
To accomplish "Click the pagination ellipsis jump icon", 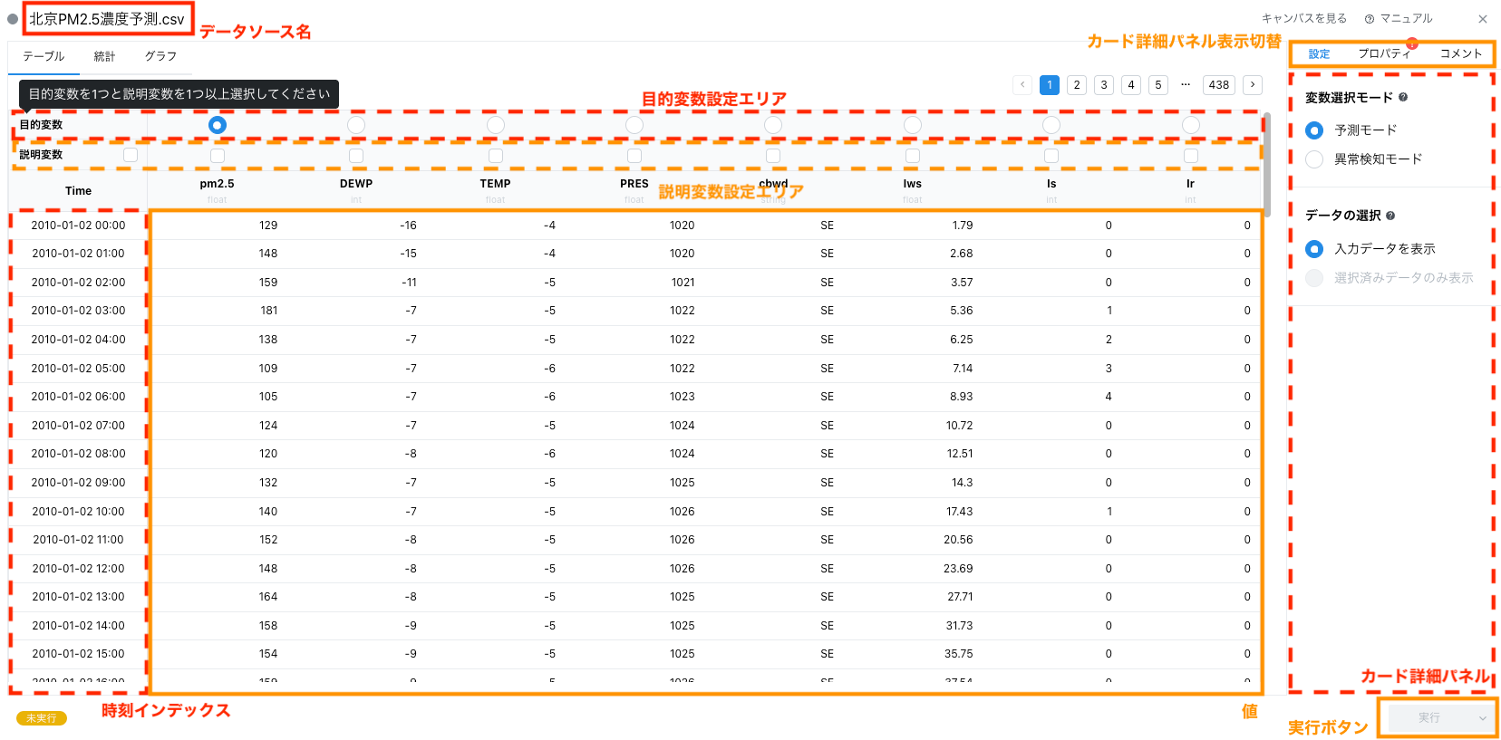I will (1185, 84).
